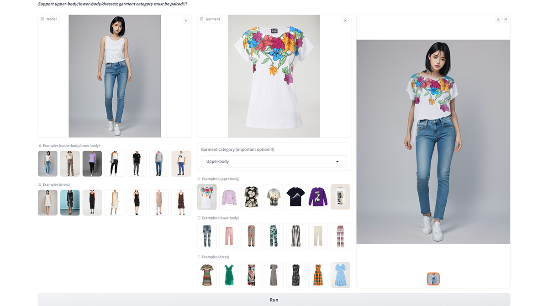Click the list icon beside Examples (lower-body)
The width and height of the screenshot is (548, 306).
coord(199,218)
